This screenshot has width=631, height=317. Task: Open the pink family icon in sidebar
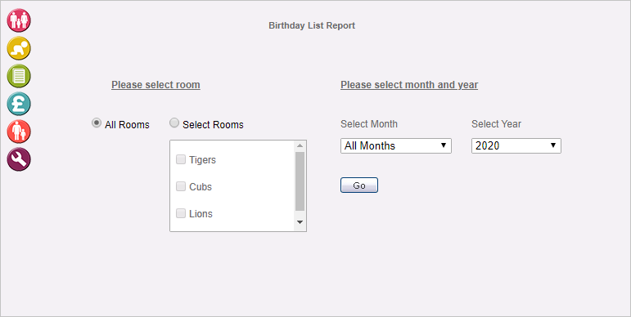[x=19, y=20]
